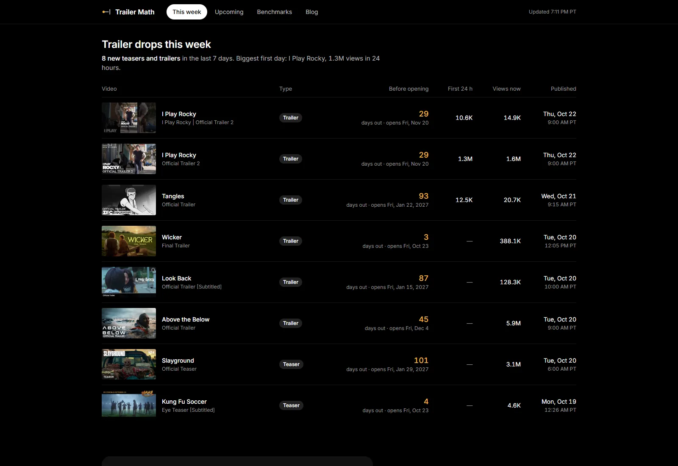The width and height of the screenshot is (678, 466).
Task: Click the Tangles title link
Action: click(x=173, y=196)
